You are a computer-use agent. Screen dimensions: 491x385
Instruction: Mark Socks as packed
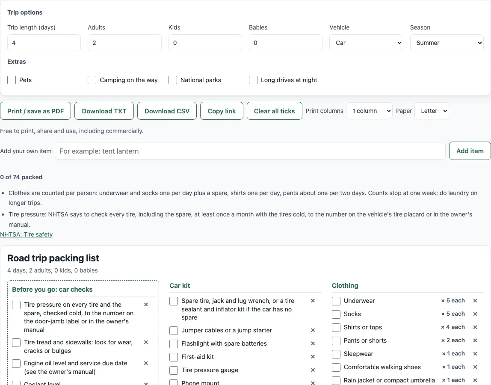click(x=336, y=314)
